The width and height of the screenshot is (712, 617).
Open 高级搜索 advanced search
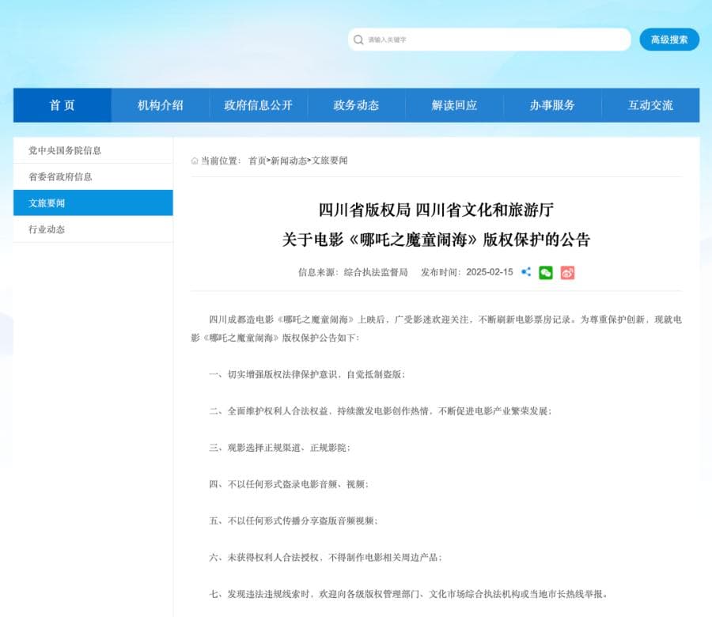coord(669,40)
